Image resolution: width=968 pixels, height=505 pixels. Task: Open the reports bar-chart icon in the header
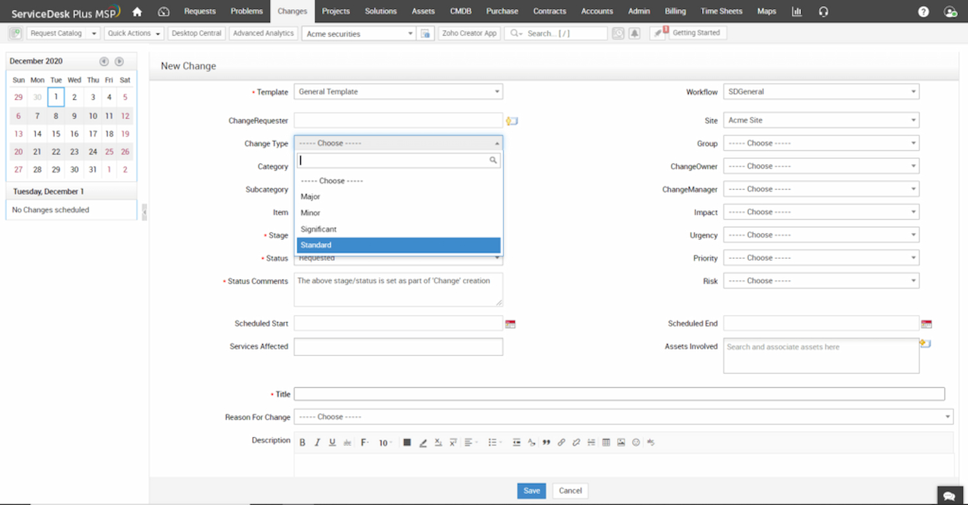tap(797, 11)
